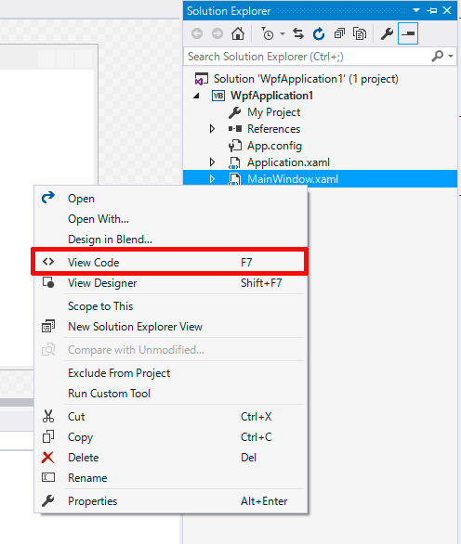Choose Exclude From Project menu entry
The width and height of the screenshot is (461, 544).
(170, 373)
